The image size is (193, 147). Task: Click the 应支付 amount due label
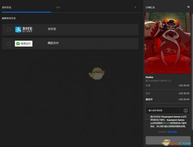click(x=149, y=99)
